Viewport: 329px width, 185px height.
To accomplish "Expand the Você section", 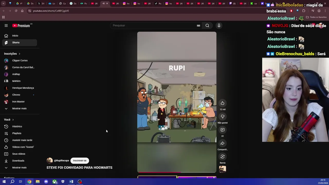I will pos(9,119).
